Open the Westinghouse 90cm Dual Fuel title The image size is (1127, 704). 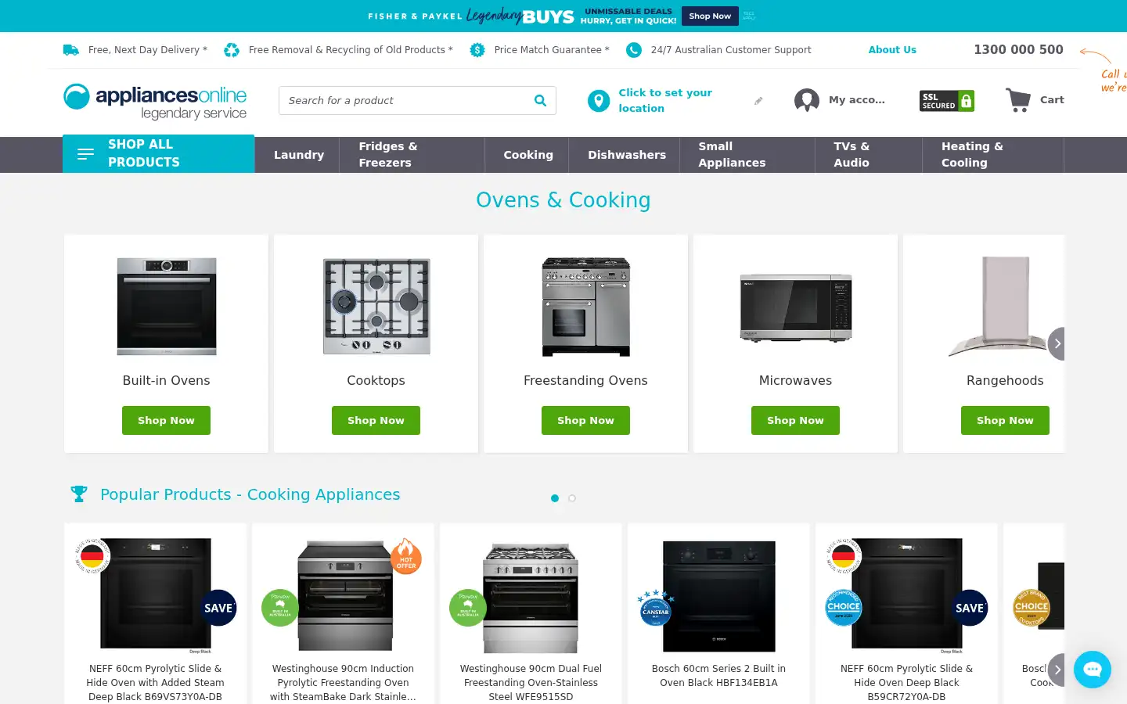(531, 682)
